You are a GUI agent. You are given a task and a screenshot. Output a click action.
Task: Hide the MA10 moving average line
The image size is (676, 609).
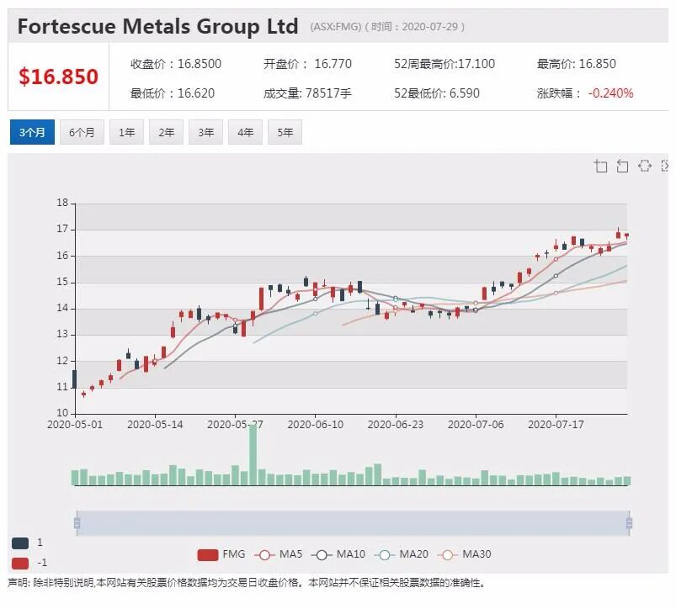338,554
